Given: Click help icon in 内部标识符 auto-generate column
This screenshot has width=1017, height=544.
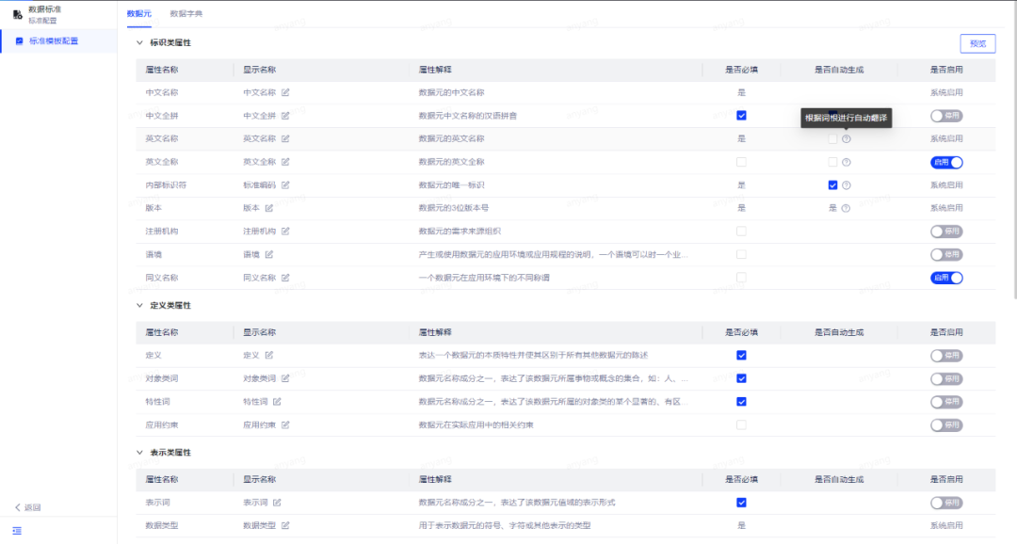Looking at the screenshot, I should (x=847, y=185).
